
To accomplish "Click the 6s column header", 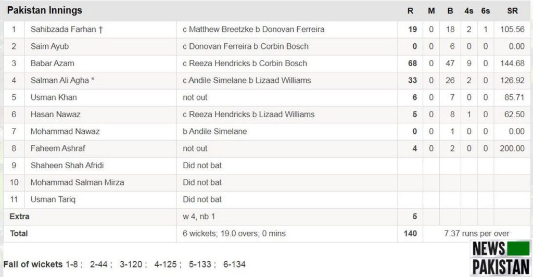I will pyautogui.click(x=485, y=11).
